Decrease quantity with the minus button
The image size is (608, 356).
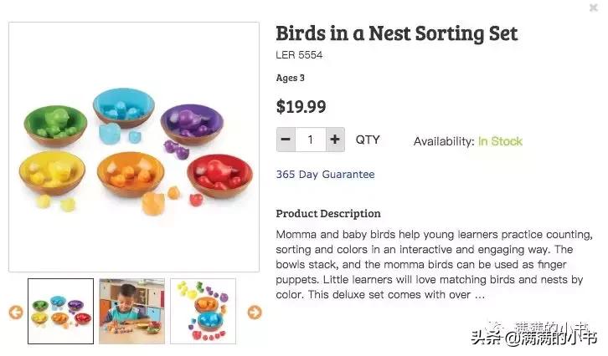coord(286,140)
